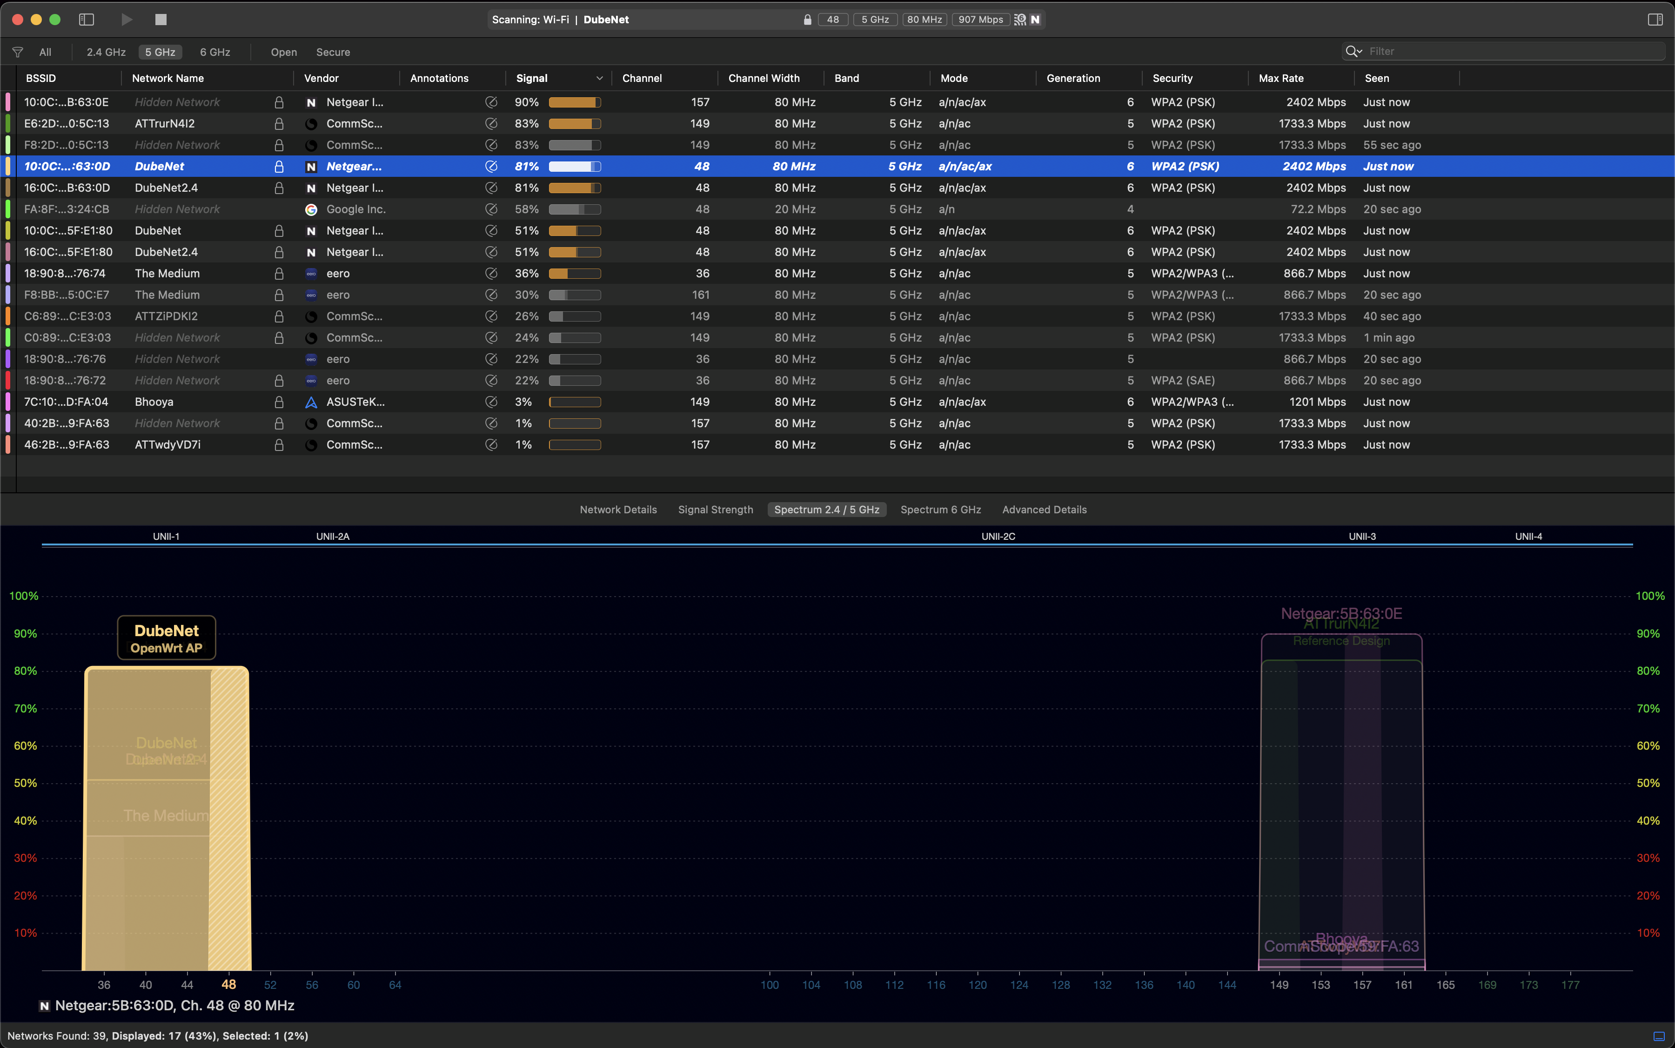
Task: Click the filter funnel icon
Action: coord(17,51)
